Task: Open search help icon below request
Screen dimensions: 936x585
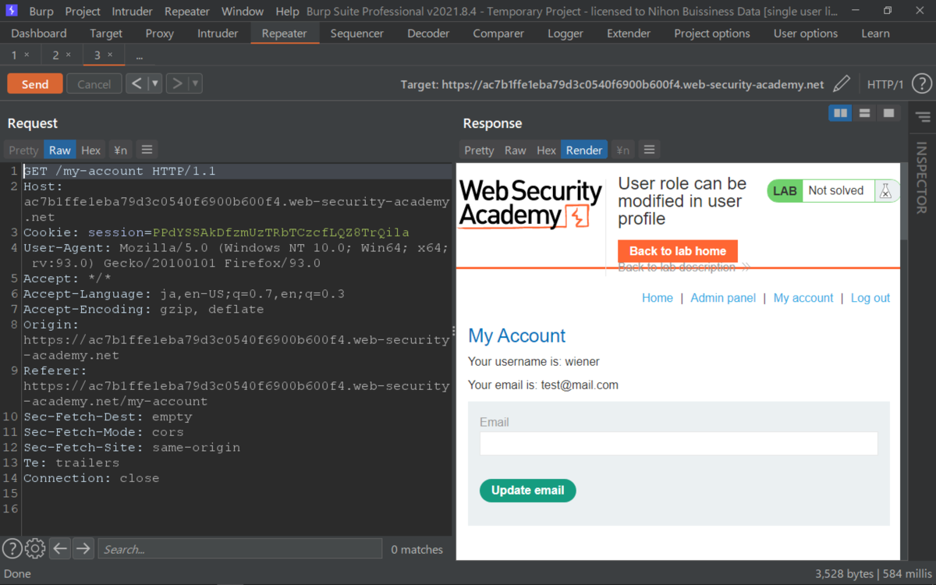Action: click(12, 549)
